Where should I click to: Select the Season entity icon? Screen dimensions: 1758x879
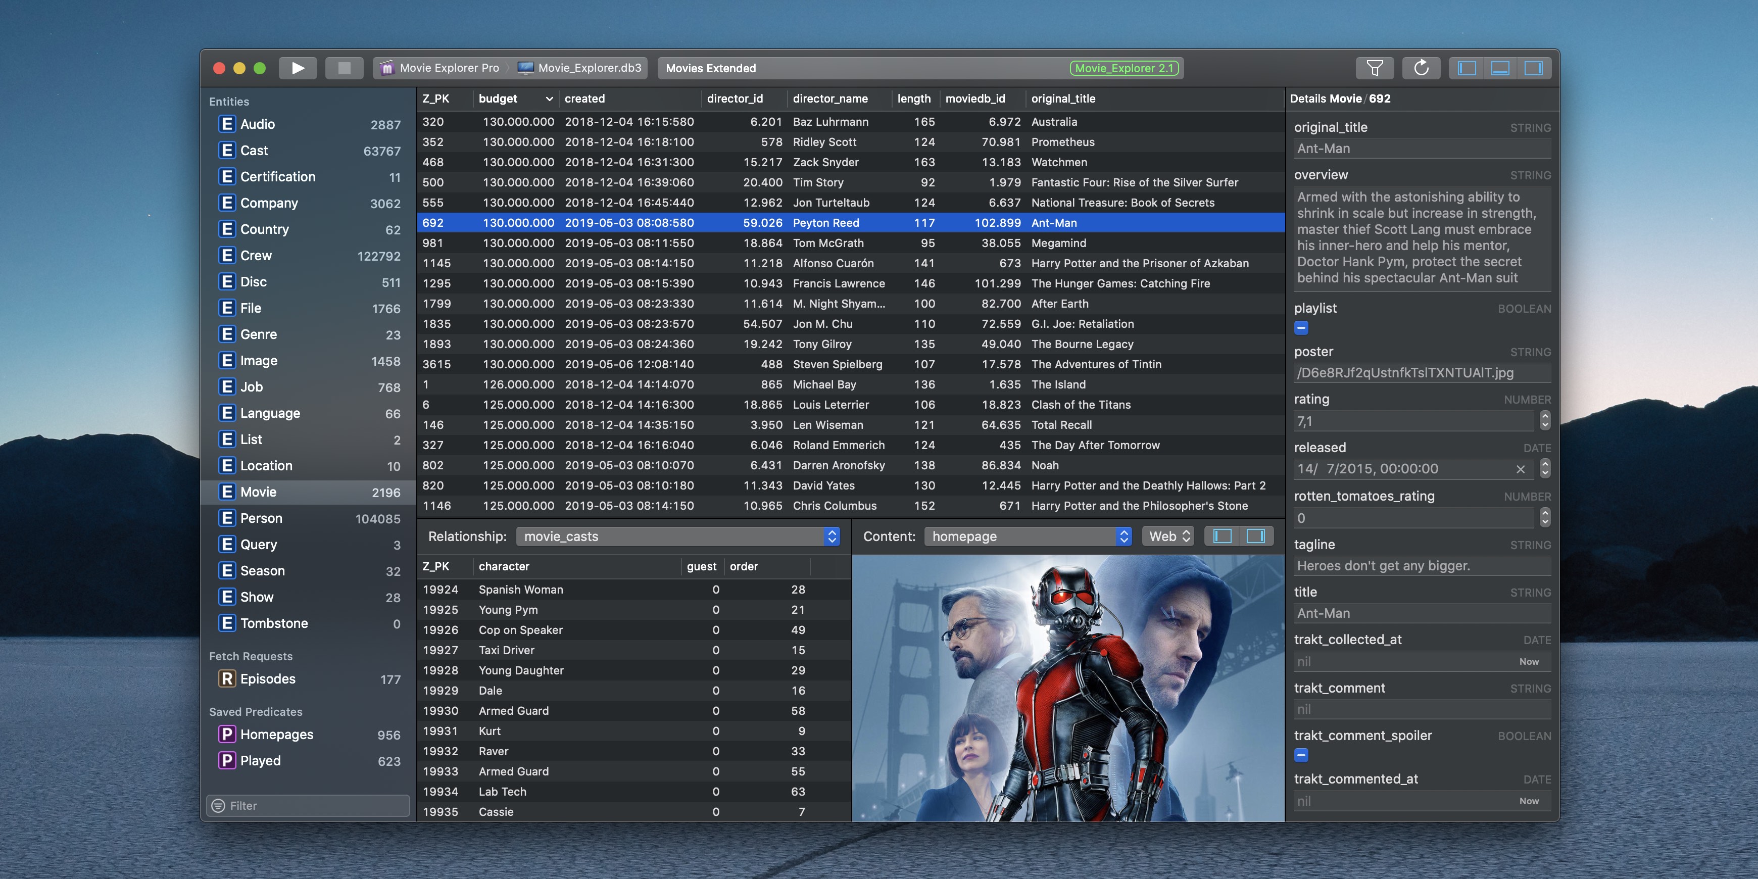pos(227,570)
